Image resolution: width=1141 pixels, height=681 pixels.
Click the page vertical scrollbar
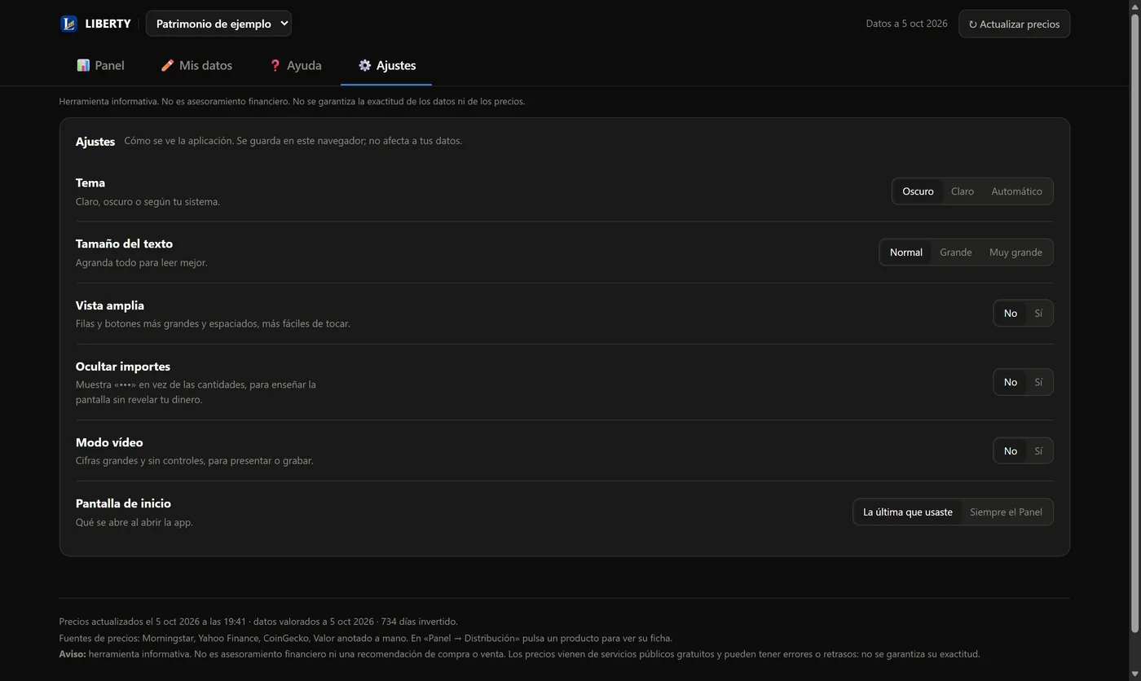1134,322
